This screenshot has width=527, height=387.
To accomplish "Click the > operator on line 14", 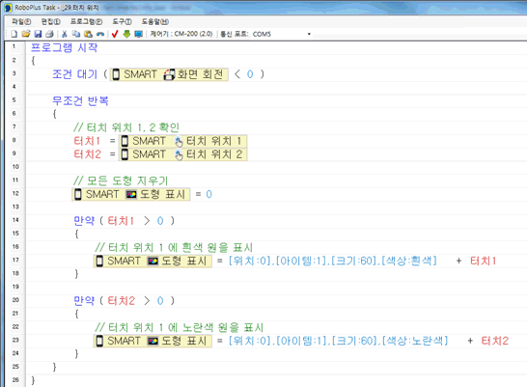I will click(x=147, y=221).
